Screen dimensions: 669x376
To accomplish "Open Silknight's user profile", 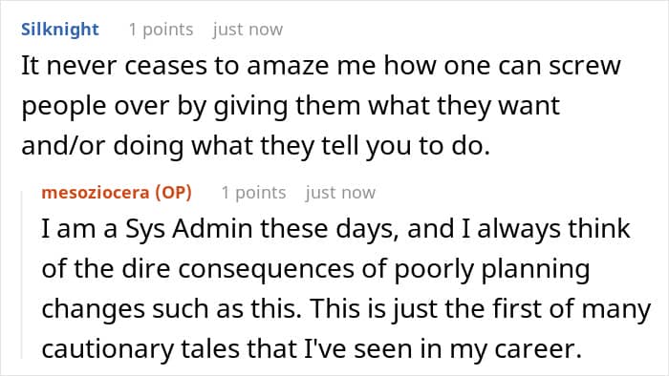I will coord(59,30).
